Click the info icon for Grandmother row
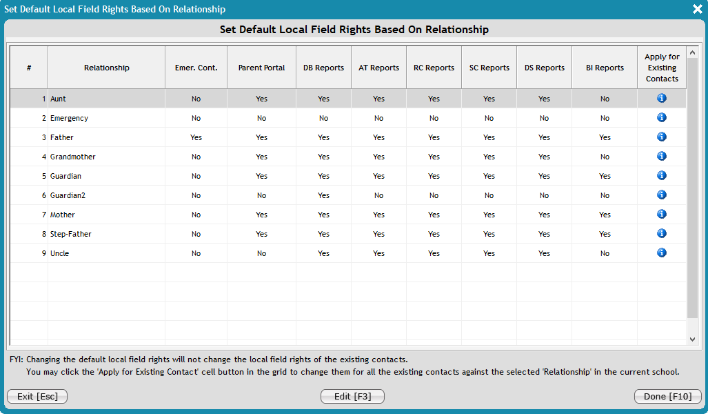Screen dimensions: 708x414 [x=662, y=157]
